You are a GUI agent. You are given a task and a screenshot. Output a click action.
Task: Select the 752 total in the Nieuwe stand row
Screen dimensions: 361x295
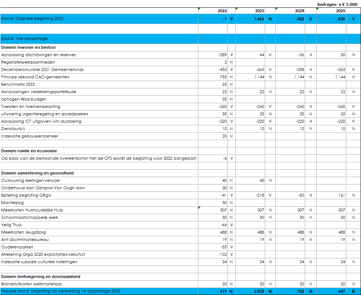pyautogui.click(x=300, y=291)
